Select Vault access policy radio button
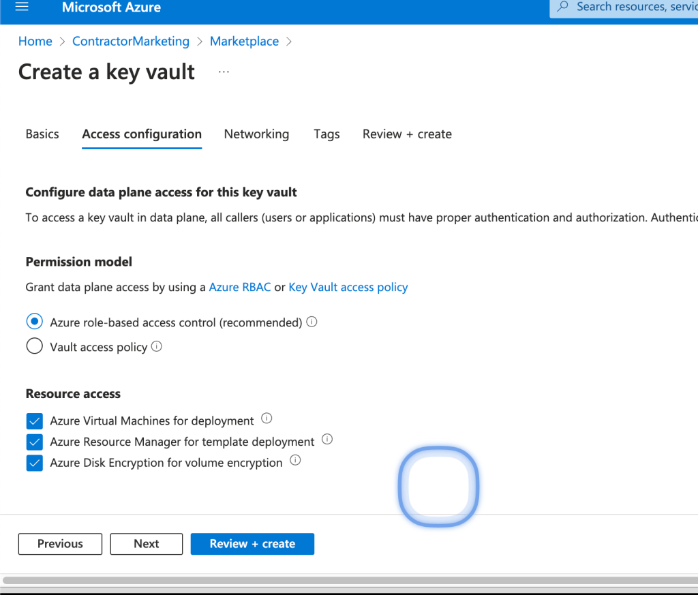 pos(35,346)
